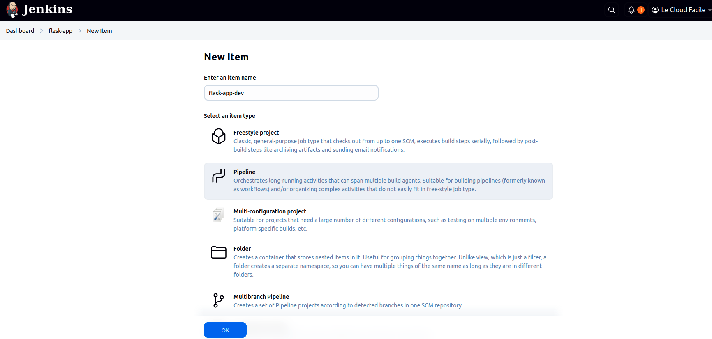Click the Multi-configuration project icon
This screenshot has height=339, width=712.
click(218, 215)
